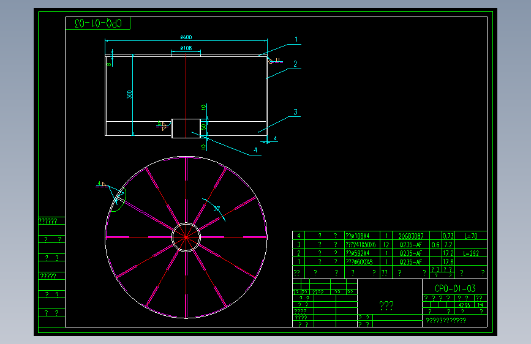Click the 42.93 total weight value
This screenshot has height=344, width=531.
464,305
